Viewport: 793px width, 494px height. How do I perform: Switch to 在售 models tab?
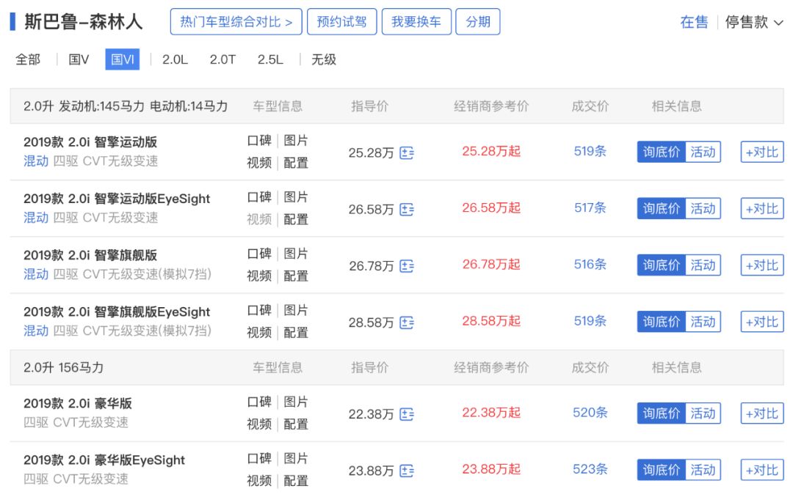694,22
